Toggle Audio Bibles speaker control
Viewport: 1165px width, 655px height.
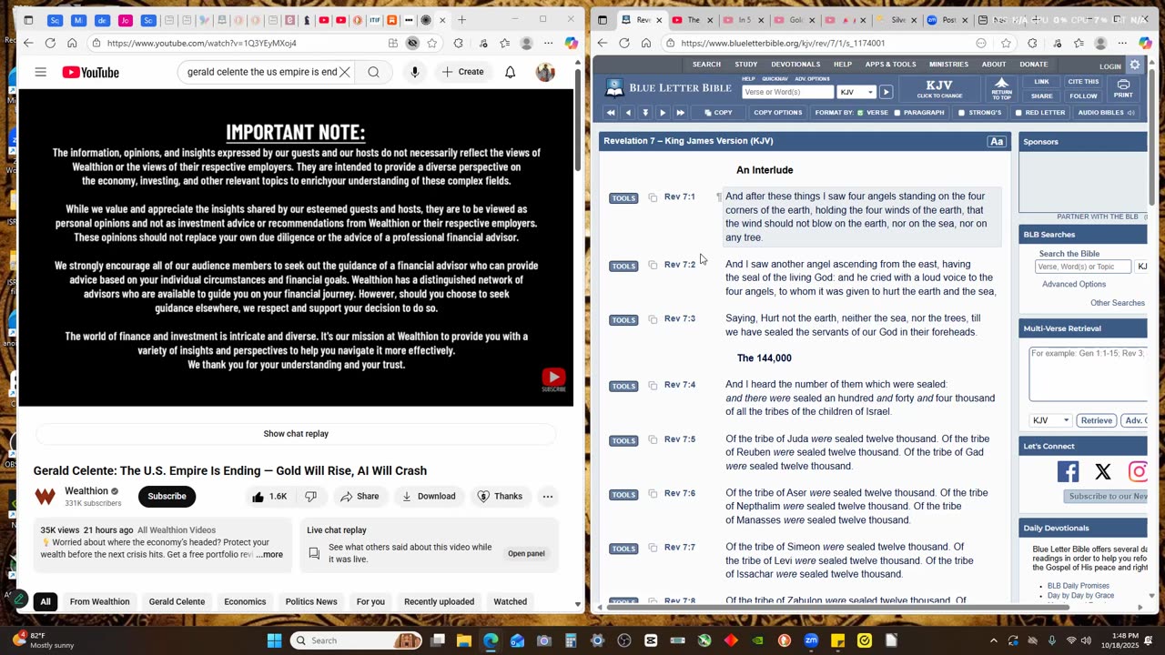[1131, 113]
